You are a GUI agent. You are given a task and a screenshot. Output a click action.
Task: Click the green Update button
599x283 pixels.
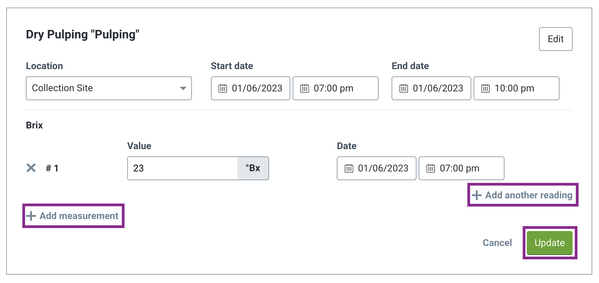(549, 243)
